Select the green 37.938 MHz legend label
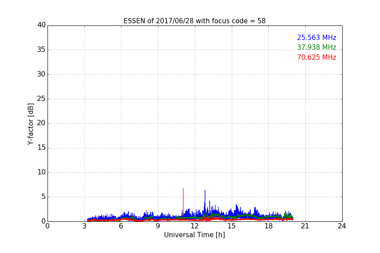Screen dimensions: 380x253 pyautogui.click(x=317, y=47)
